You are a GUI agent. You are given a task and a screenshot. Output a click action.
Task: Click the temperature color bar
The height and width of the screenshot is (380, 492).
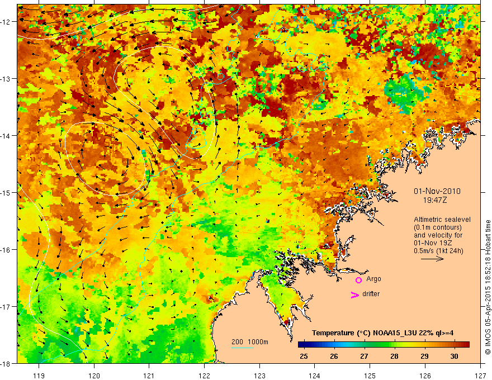coord(384,345)
